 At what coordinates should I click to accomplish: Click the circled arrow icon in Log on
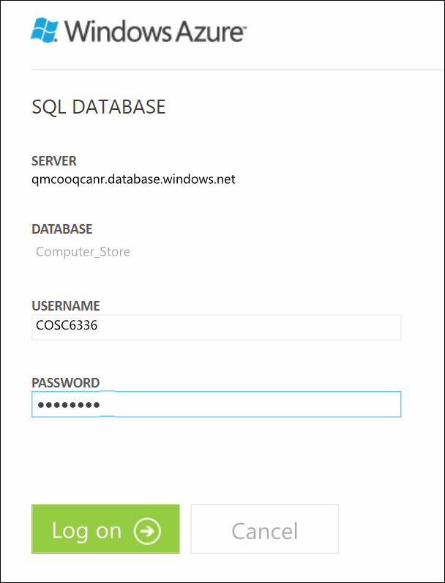(x=147, y=530)
